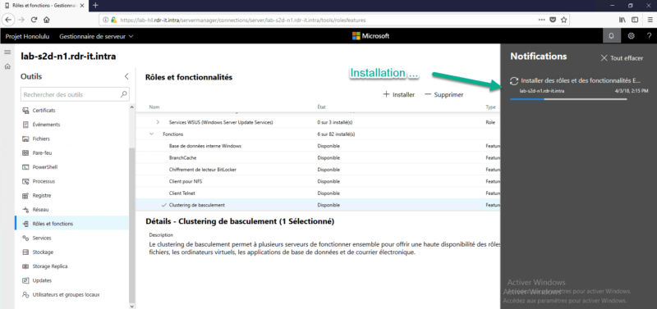Open the Fichiers tool icon

click(x=25, y=139)
